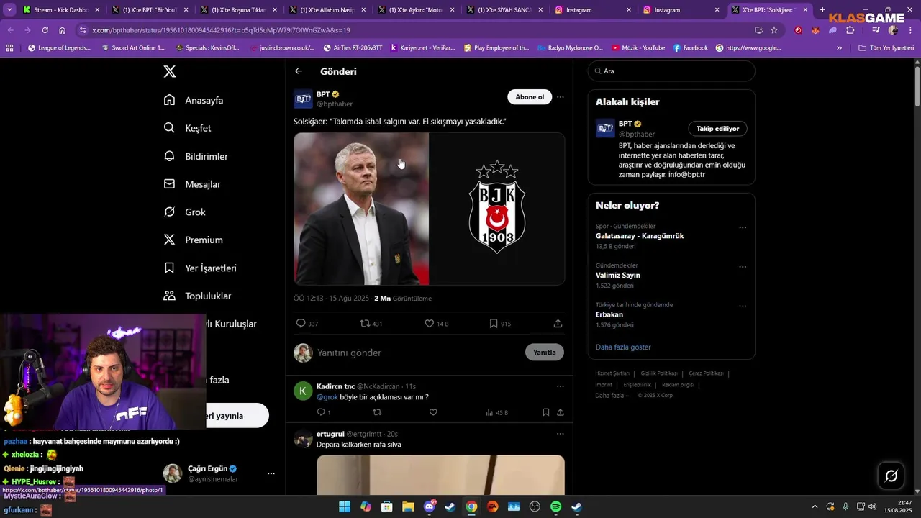The width and height of the screenshot is (921, 518).
Task: Open Spotify from the taskbar
Action: tap(555, 506)
